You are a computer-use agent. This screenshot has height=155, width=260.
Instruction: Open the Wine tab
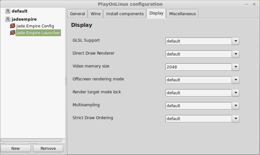[95, 14]
